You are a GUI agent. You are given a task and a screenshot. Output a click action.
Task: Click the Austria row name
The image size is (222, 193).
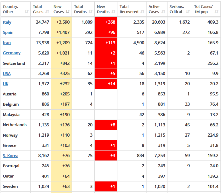click(9, 94)
